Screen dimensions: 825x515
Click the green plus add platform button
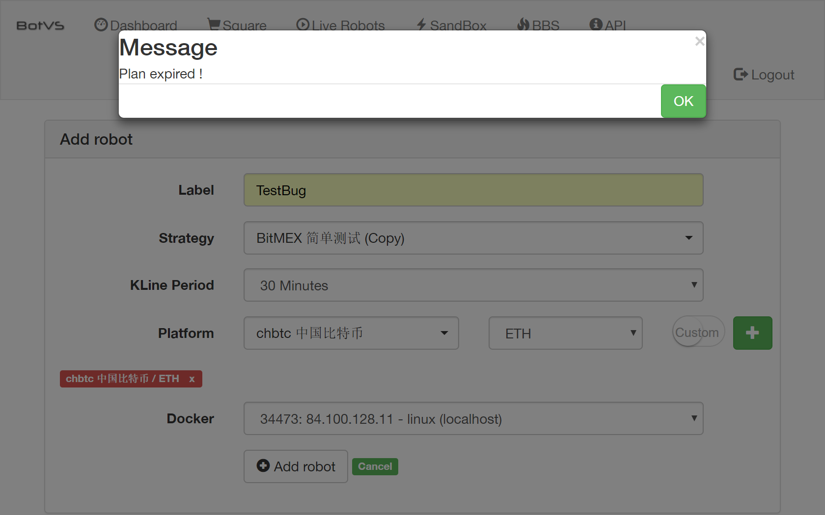752,333
